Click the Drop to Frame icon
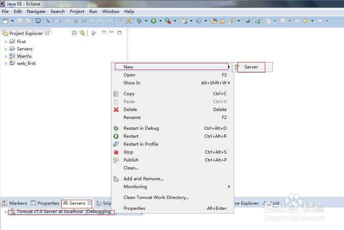 pyautogui.click(x=120, y=21)
